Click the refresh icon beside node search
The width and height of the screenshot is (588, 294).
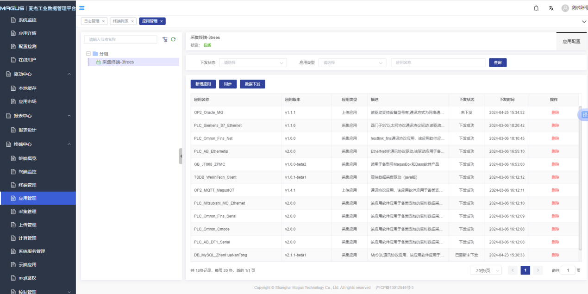point(173,40)
